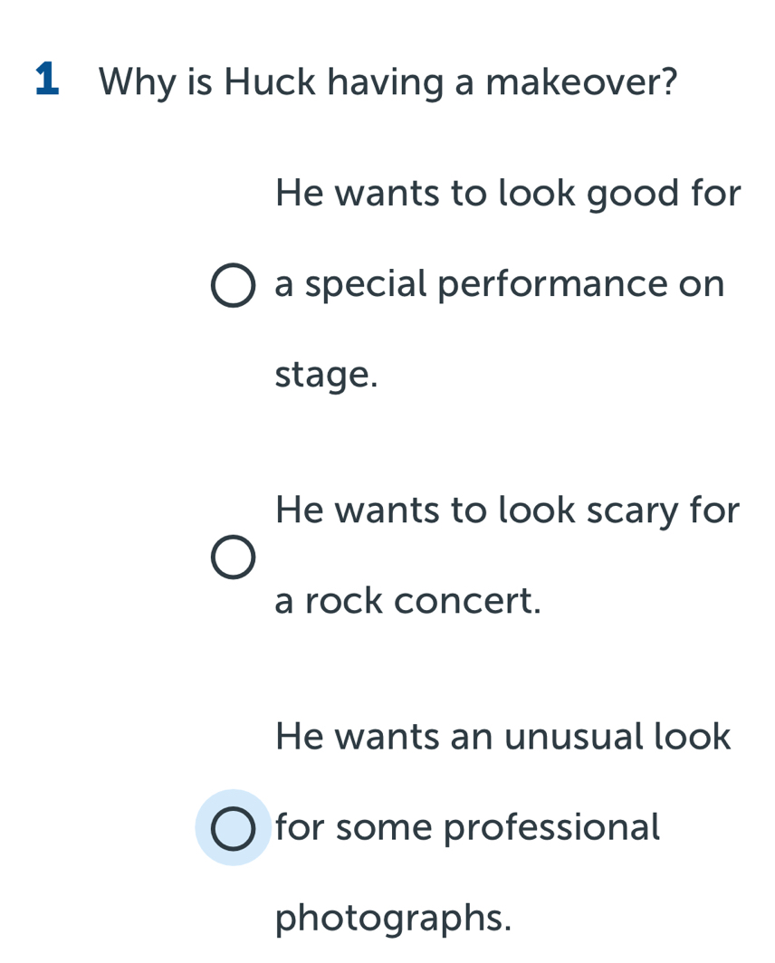Screen dimensions: 775x963
Task: Click the line "a rock concert."
Action: (408, 600)
